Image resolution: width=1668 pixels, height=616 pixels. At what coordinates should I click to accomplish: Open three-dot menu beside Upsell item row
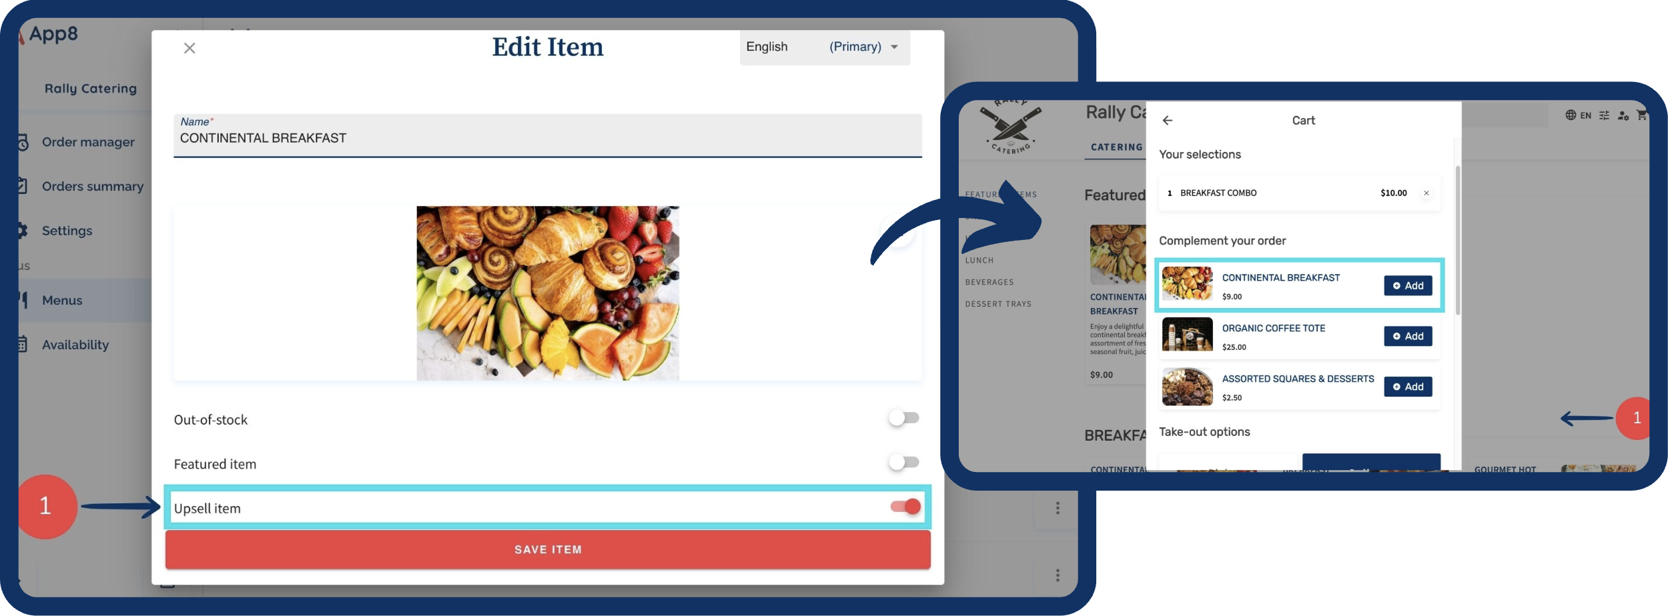(x=1058, y=508)
